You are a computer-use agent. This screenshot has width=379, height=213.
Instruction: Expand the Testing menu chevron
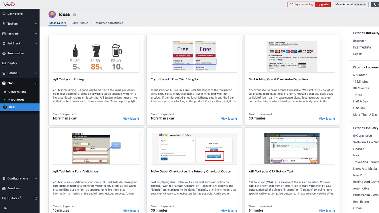point(36,24)
